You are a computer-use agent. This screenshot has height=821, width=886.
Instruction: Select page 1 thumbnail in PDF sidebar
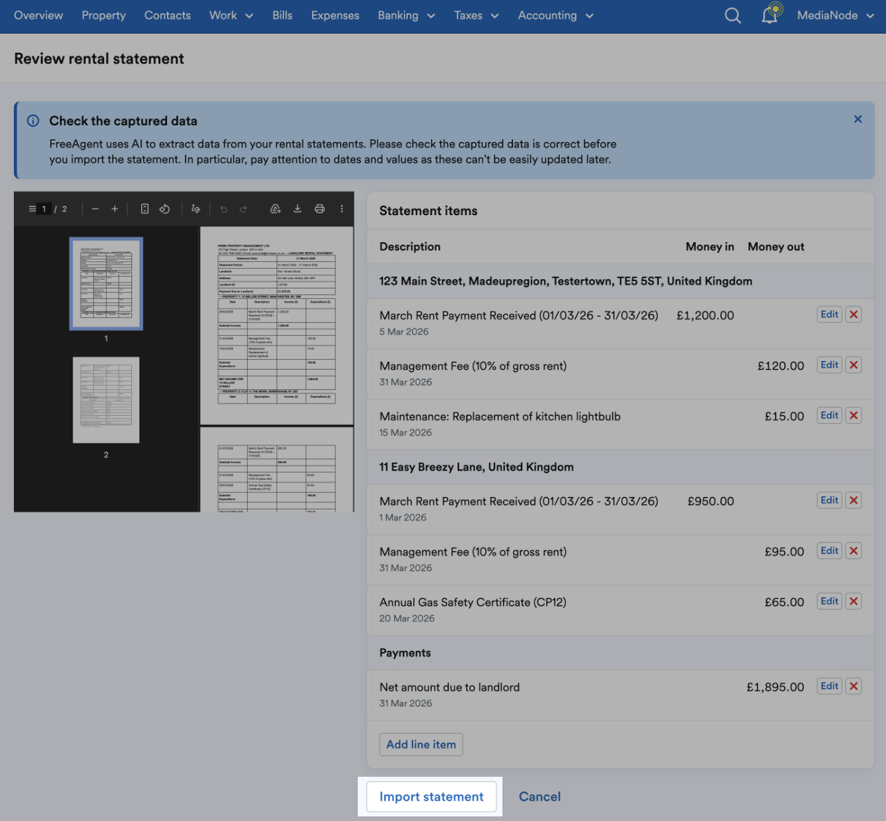[106, 284]
